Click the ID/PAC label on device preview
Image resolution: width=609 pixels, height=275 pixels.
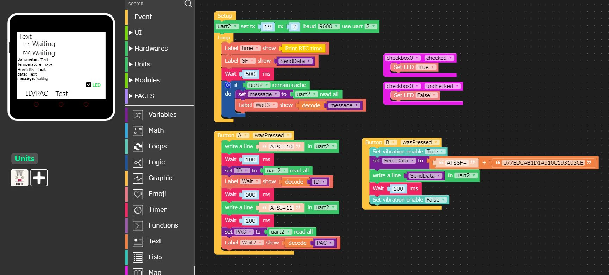(37, 94)
